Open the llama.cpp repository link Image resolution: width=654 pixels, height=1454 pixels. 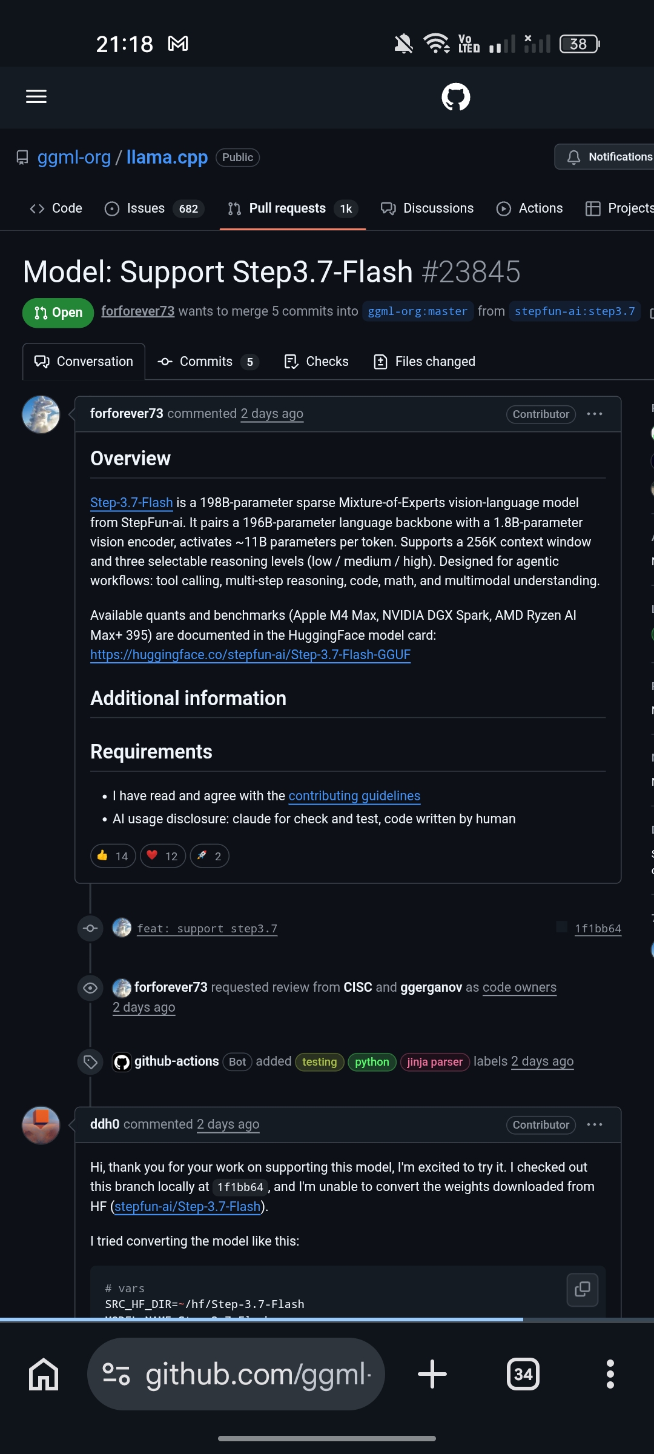click(167, 157)
